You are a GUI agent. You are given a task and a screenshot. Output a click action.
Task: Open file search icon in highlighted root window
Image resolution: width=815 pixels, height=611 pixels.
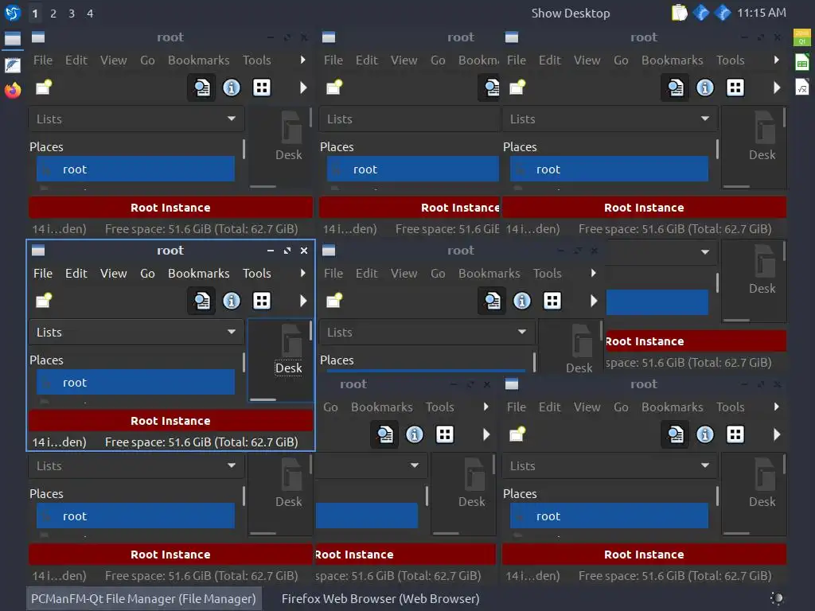point(201,301)
